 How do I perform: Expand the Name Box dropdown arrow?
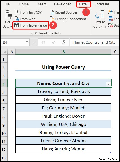(26, 42)
